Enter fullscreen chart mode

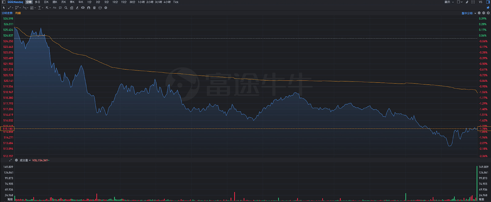(473, 2)
